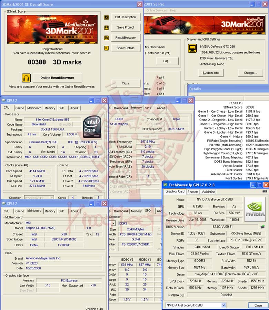Click the GPU-Z title bar icon
This screenshot has width=269, height=310.
coord(165,185)
